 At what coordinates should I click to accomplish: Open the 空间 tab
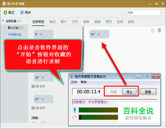120,22
